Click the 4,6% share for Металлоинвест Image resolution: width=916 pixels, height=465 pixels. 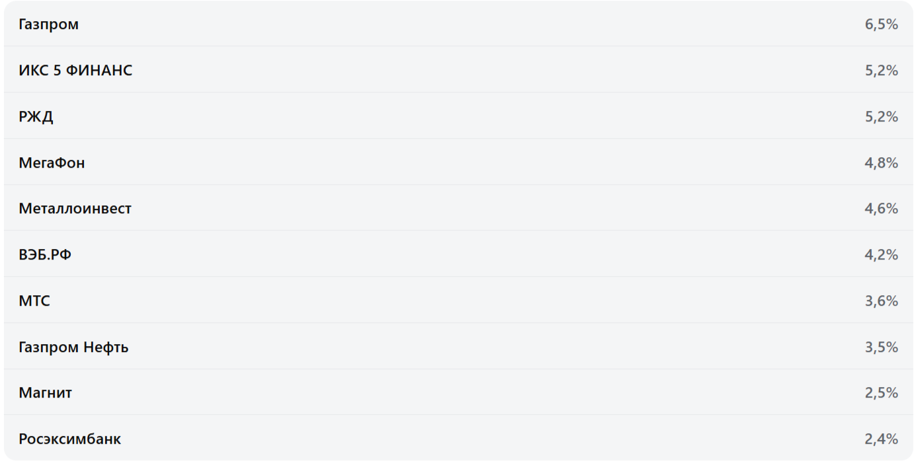[x=881, y=209]
